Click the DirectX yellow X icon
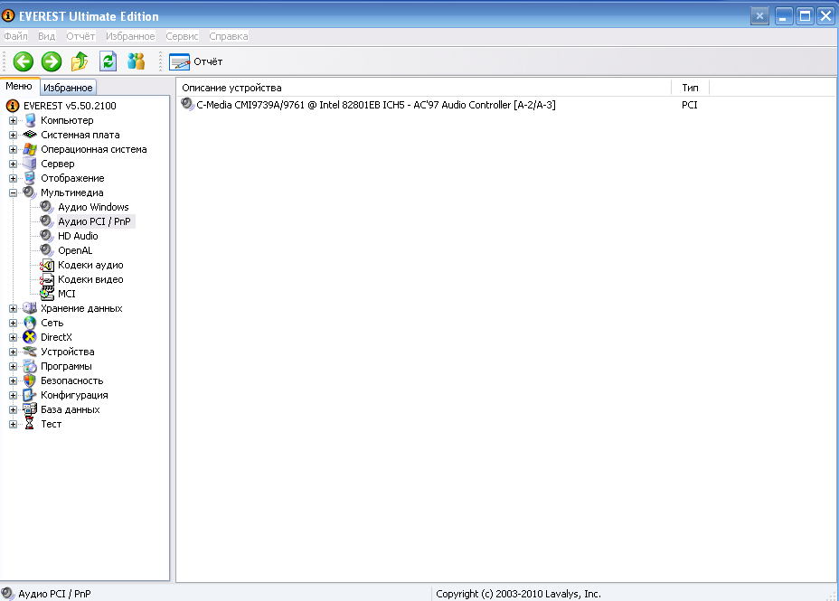 (x=30, y=337)
